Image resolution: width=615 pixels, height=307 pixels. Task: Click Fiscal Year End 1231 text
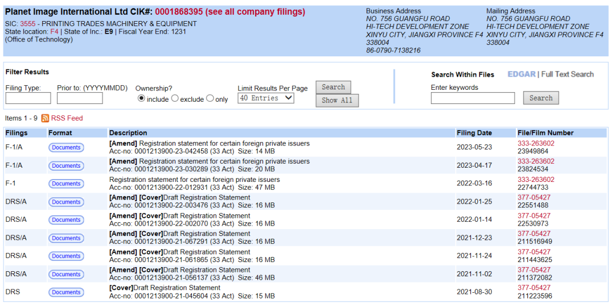(152, 32)
